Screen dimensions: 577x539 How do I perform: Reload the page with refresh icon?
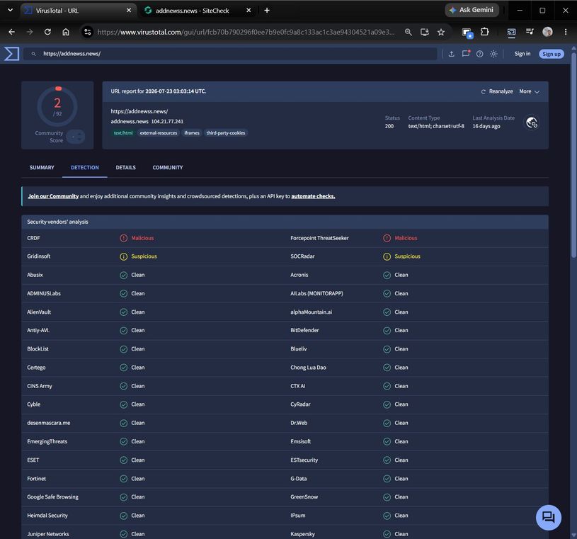(47, 32)
